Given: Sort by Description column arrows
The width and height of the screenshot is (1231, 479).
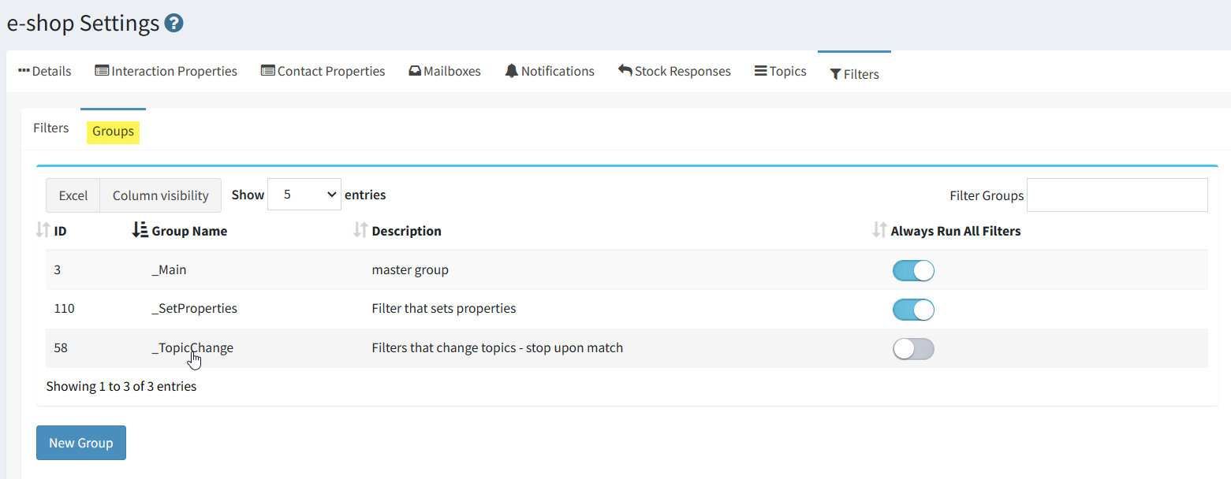Looking at the screenshot, I should pos(360,231).
